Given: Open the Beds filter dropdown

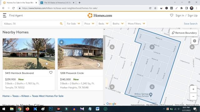Looking at the screenshot, I should click(x=103, y=24).
